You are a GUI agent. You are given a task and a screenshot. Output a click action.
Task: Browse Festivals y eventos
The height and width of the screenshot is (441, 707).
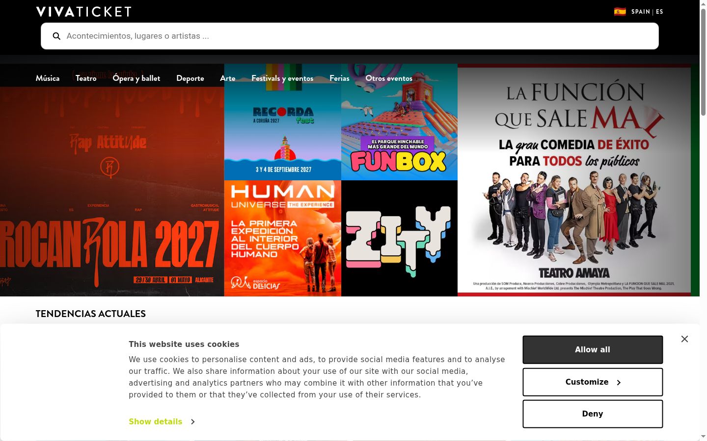pyautogui.click(x=282, y=78)
